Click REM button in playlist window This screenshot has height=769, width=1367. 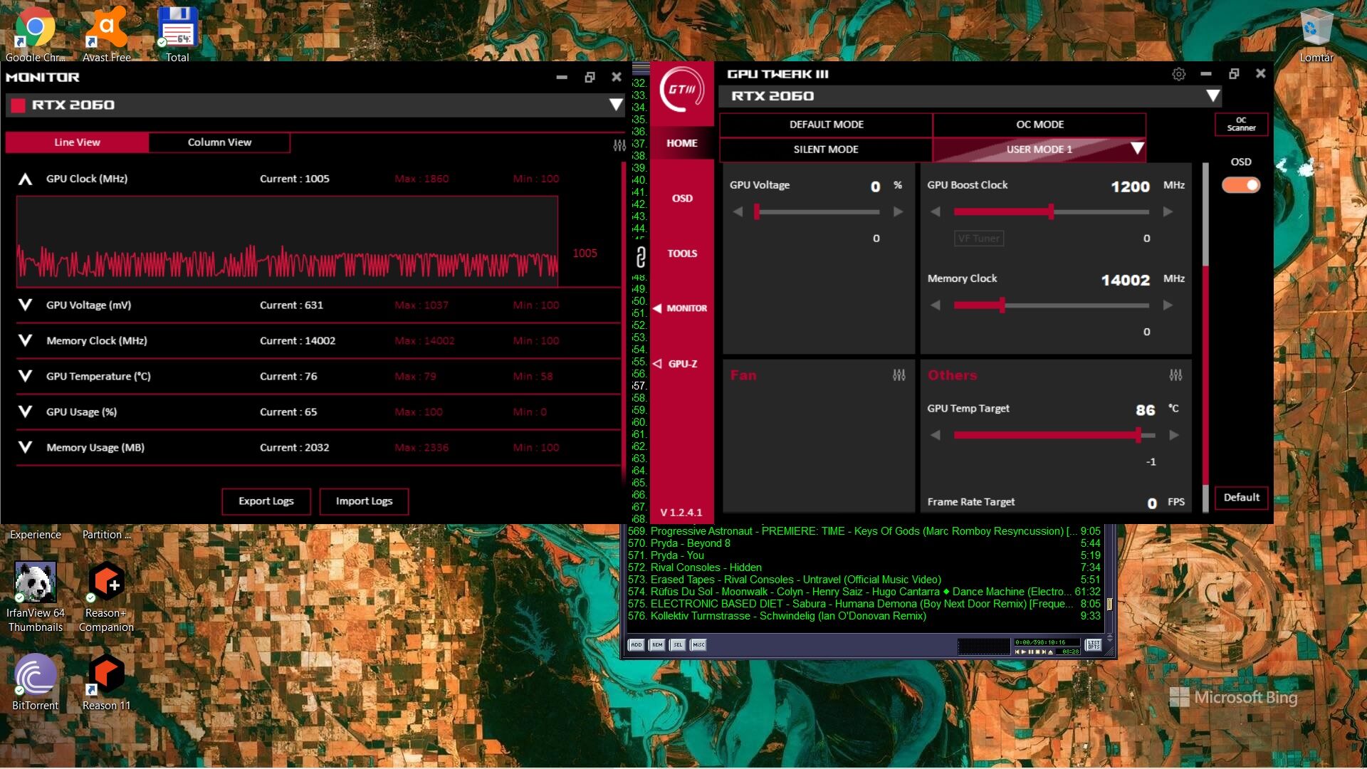point(656,645)
